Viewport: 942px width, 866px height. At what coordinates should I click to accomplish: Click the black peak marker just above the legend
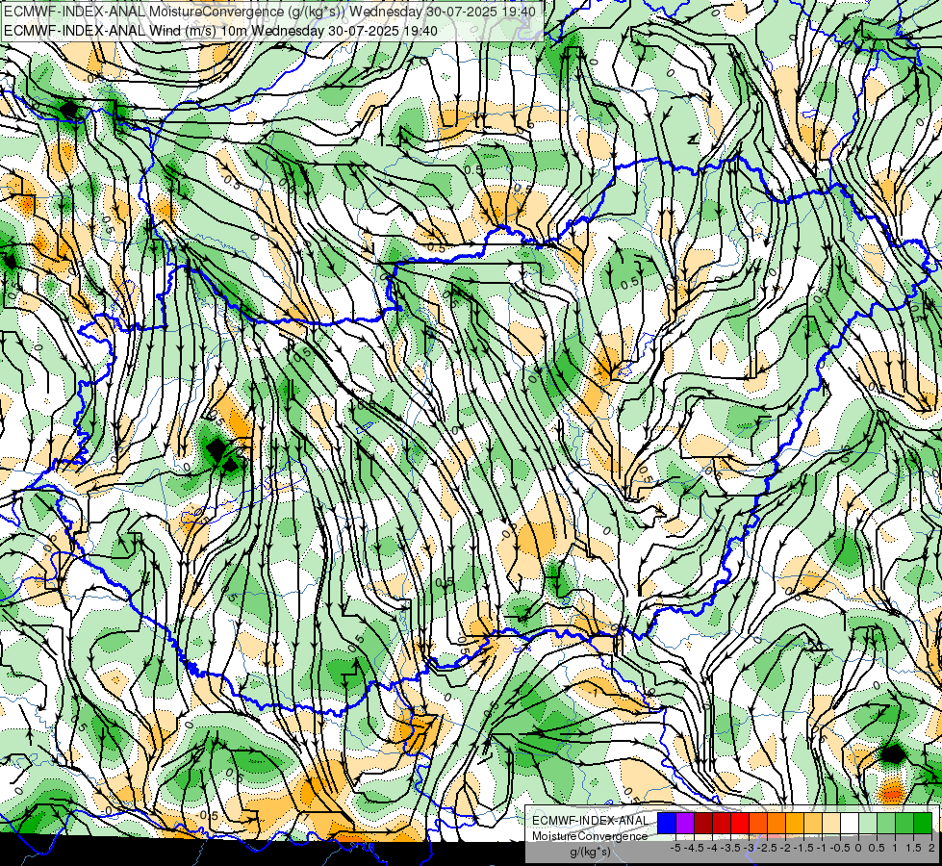[x=893, y=753]
